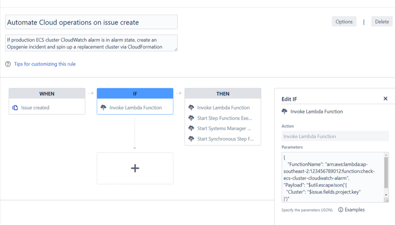Click the help icon beside Tips link

point(8,64)
